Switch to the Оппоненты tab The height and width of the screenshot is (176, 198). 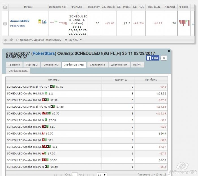coord(51,65)
